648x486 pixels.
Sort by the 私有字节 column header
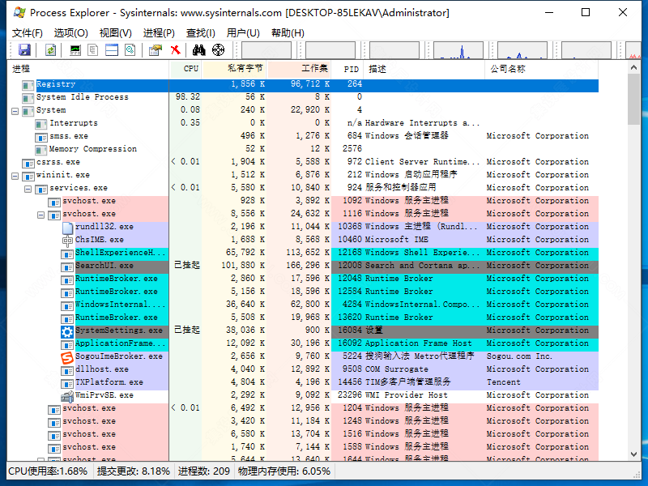pos(234,69)
